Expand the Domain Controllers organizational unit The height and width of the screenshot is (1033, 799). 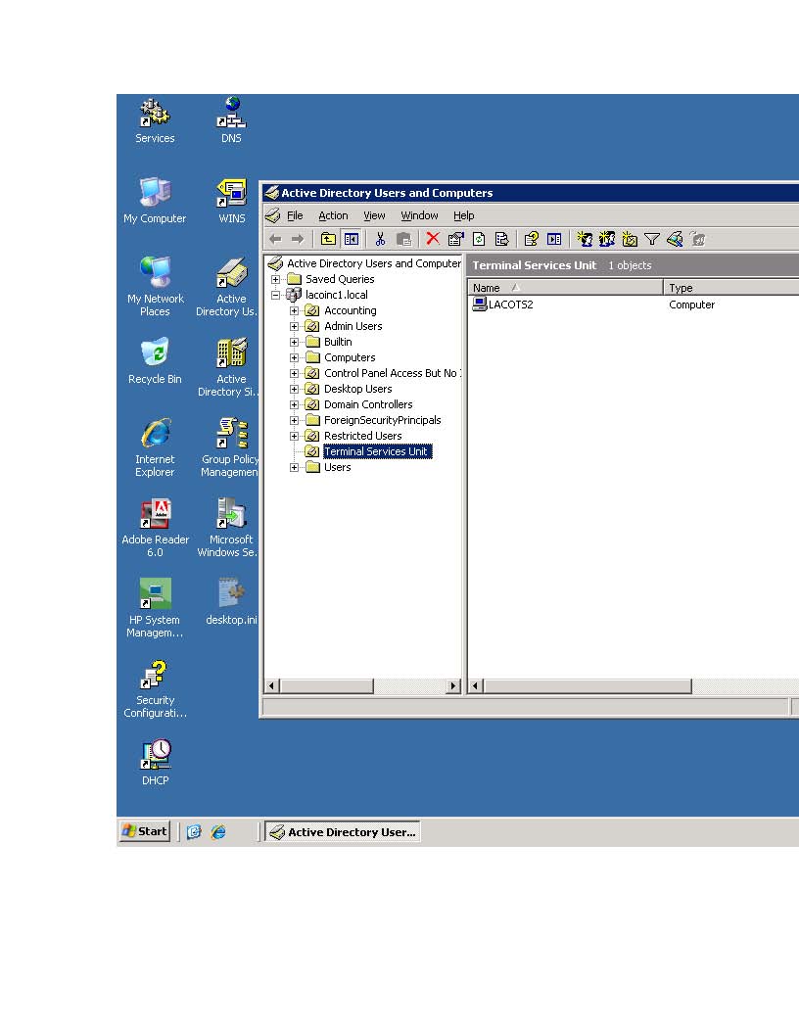point(295,403)
